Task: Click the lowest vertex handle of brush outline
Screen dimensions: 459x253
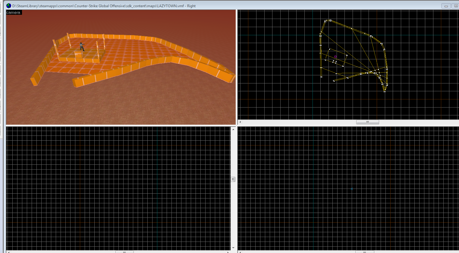Action: tap(385, 91)
